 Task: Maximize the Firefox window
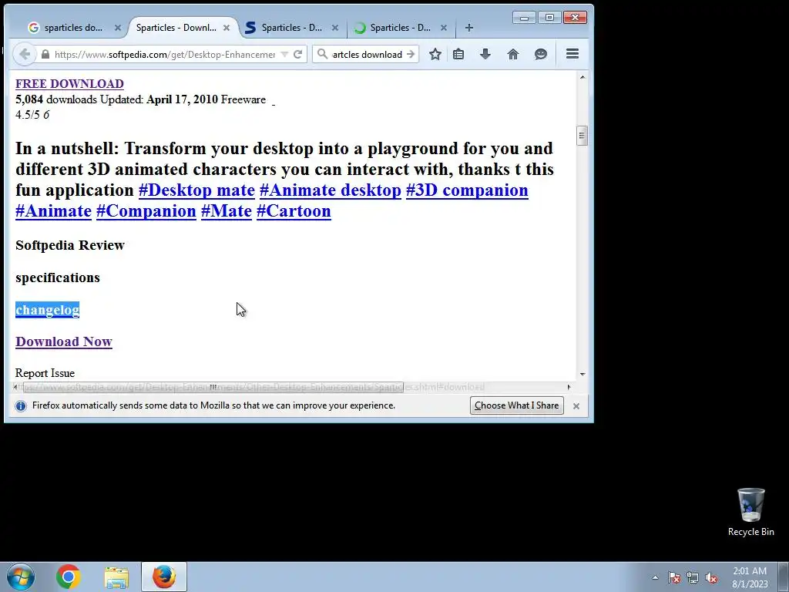(549, 18)
